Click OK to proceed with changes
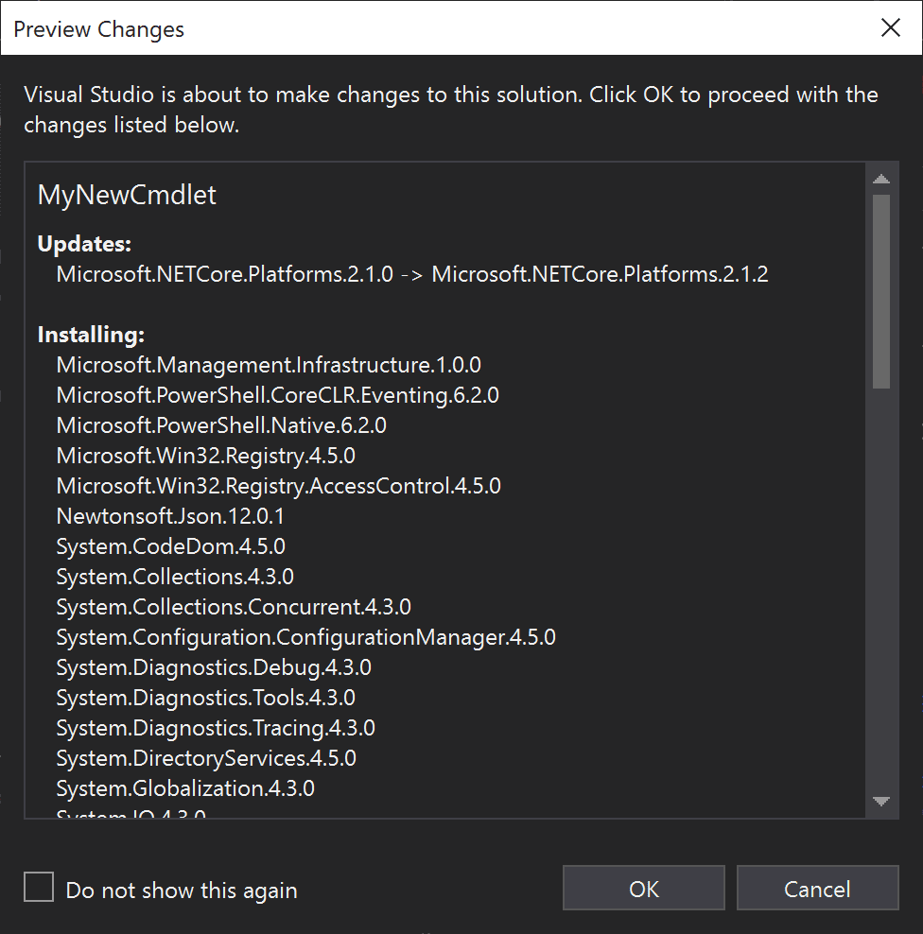923x934 pixels. tap(643, 889)
